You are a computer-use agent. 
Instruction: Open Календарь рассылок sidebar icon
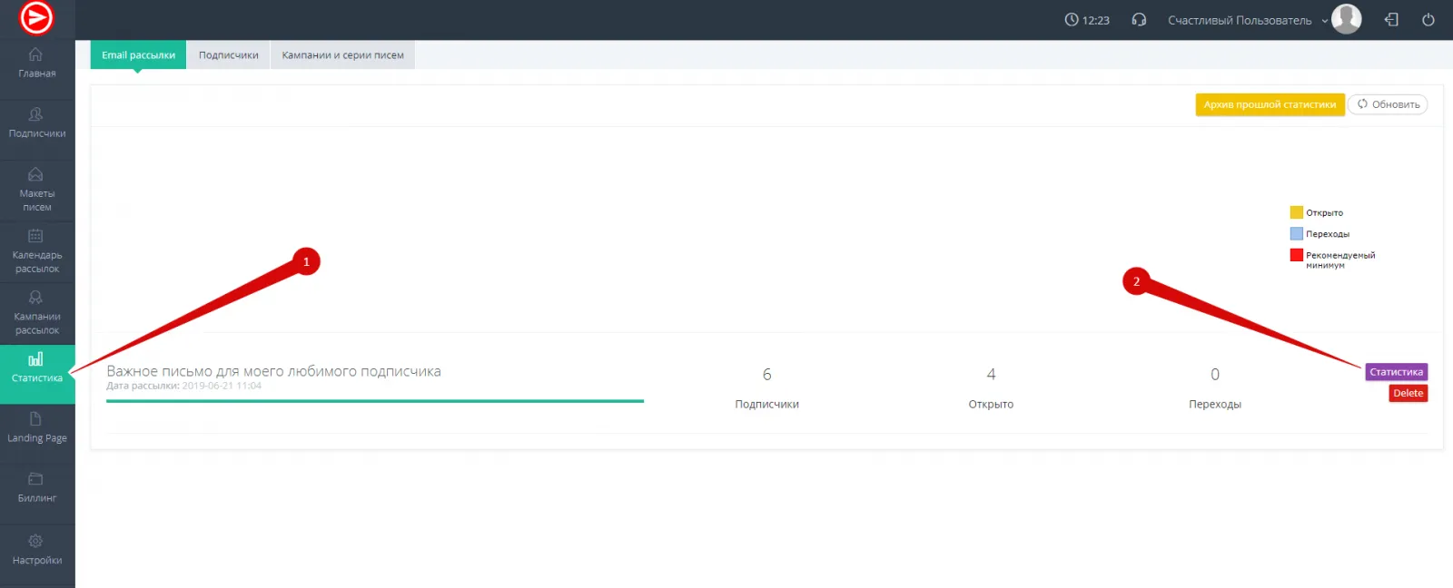pos(36,237)
